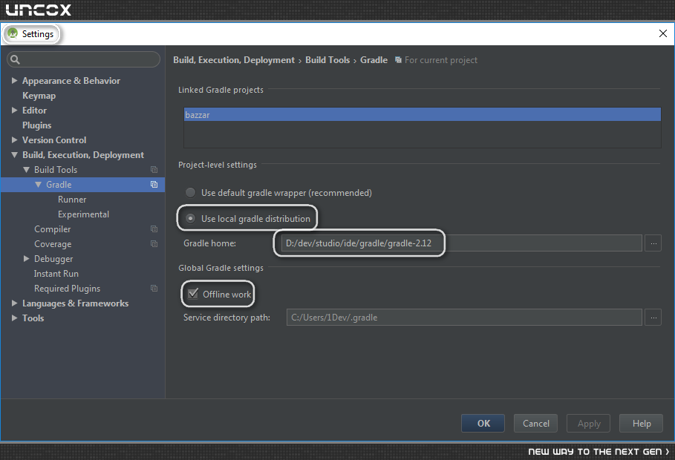This screenshot has height=460, width=675.
Task: Click the project-scope icon beside Coverage
Action: [x=154, y=244]
